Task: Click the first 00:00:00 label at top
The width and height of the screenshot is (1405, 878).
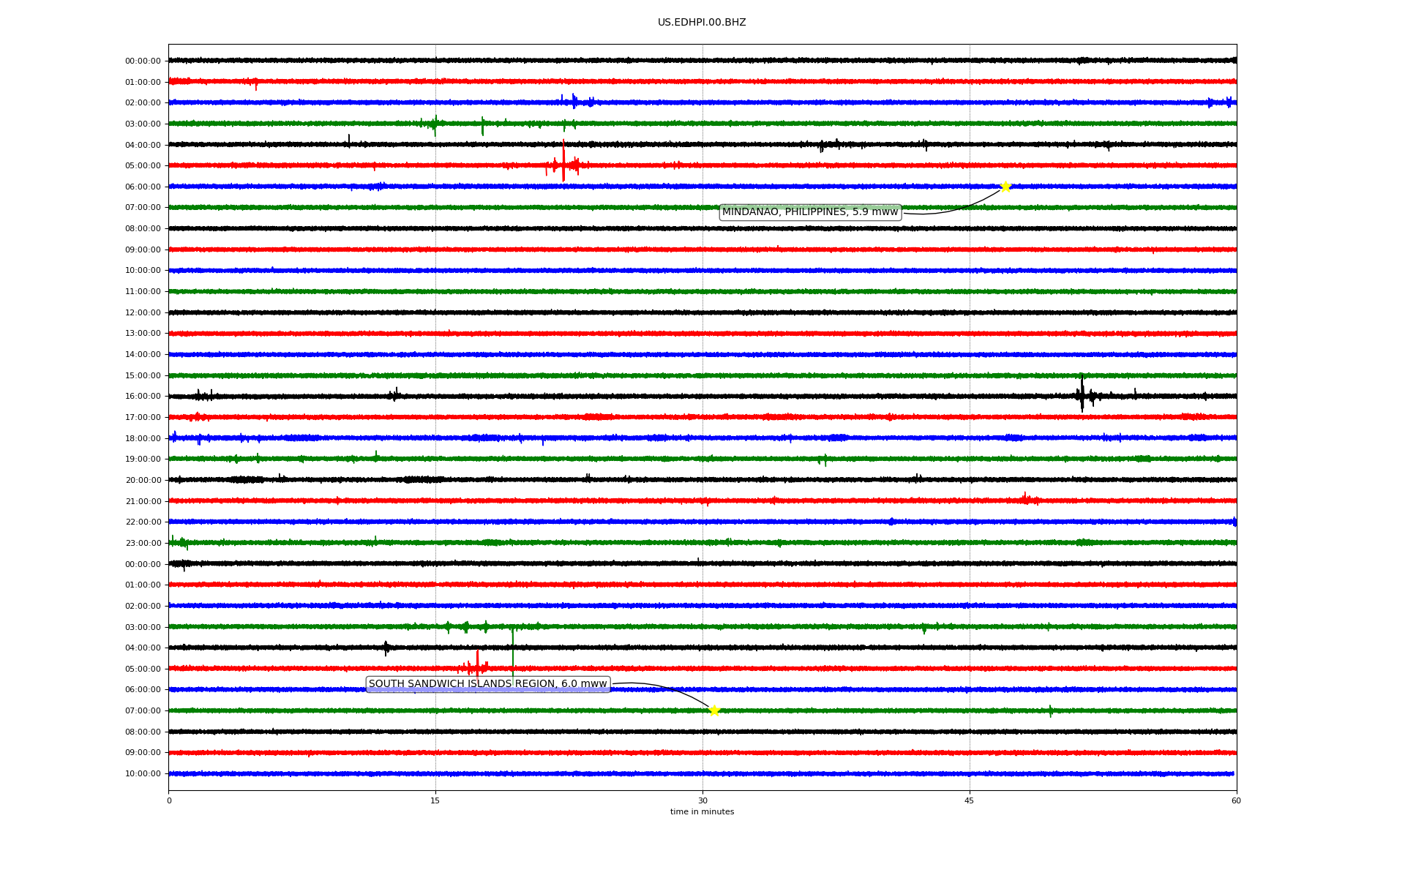Action: (x=143, y=61)
